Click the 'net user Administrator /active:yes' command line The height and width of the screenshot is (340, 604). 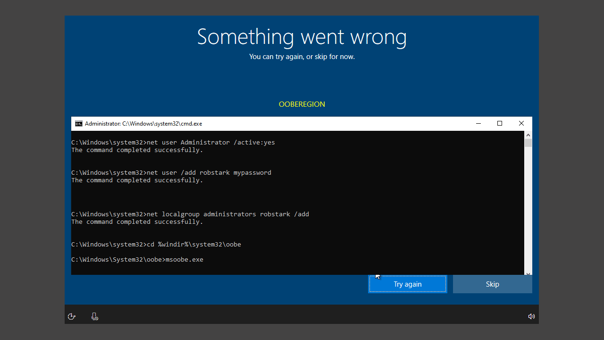(x=173, y=142)
